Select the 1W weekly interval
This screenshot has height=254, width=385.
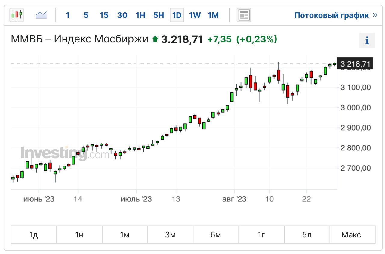[195, 15]
